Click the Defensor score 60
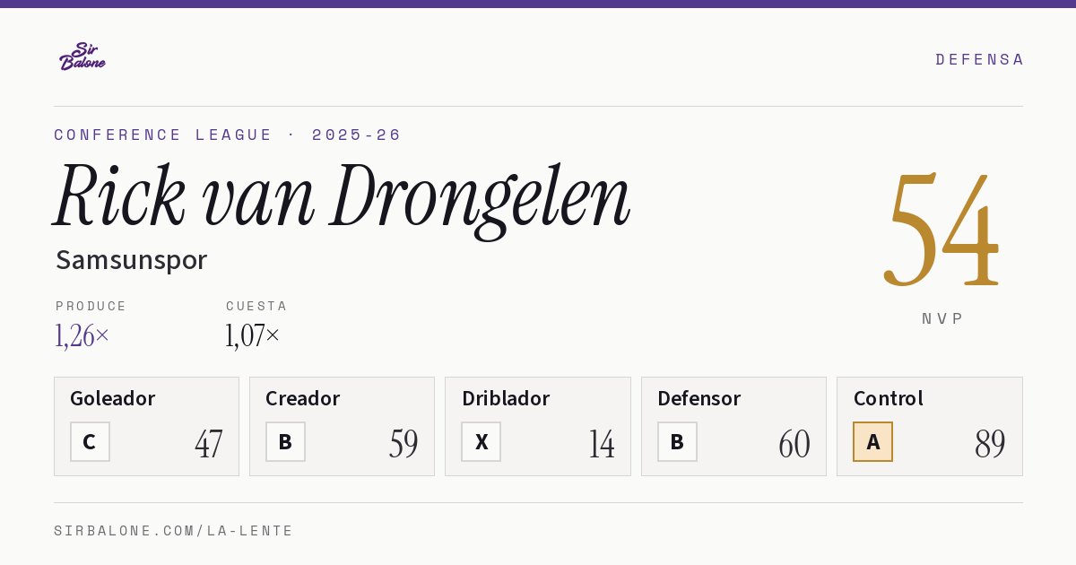The height and width of the screenshot is (565, 1076). [x=794, y=444]
